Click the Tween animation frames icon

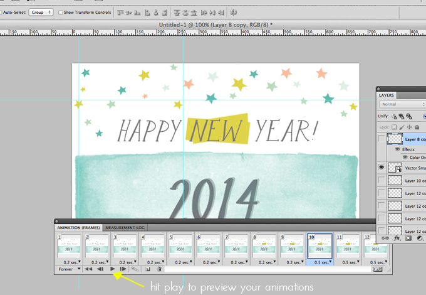point(135,269)
